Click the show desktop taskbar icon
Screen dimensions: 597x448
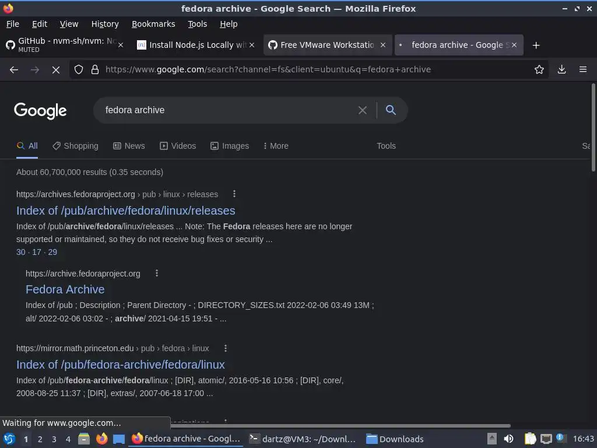pos(119,439)
